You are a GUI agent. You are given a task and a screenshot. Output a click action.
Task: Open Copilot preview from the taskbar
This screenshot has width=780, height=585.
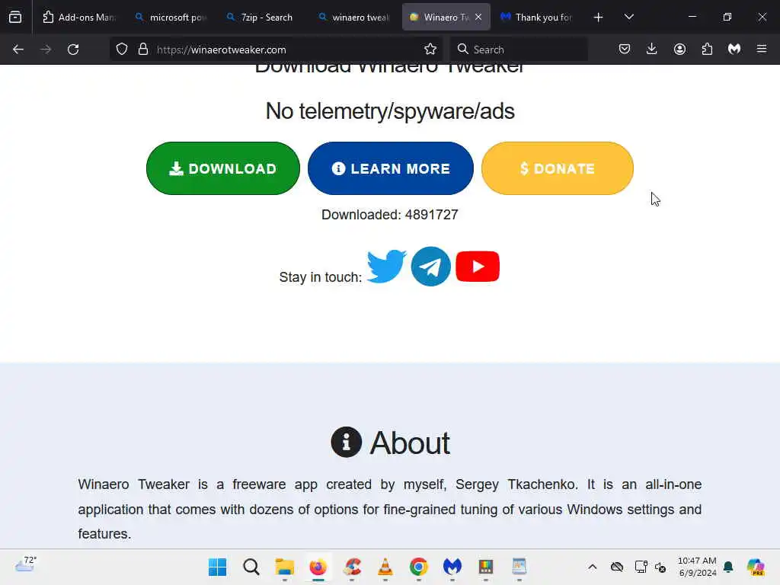[x=756, y=567]
